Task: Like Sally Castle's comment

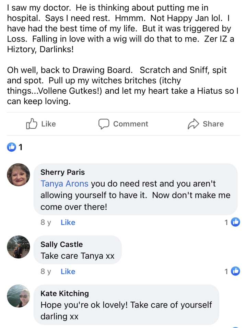Action: click(x=68, y=271)
